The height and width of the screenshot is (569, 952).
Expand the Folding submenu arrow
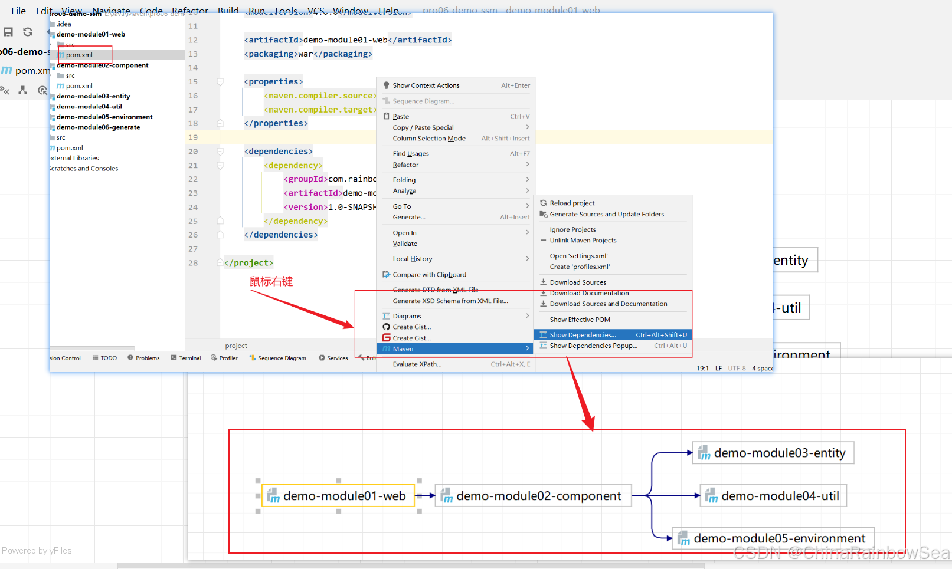click(527, 180)
